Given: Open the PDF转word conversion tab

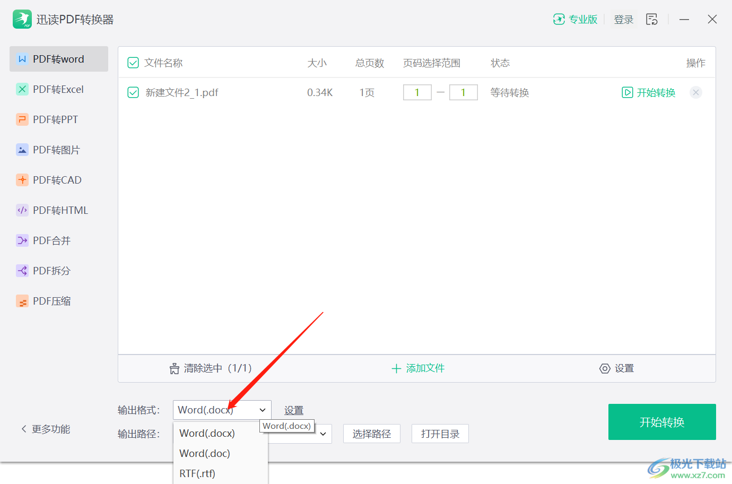Looking at the screenshot, I should click(59, 59).
